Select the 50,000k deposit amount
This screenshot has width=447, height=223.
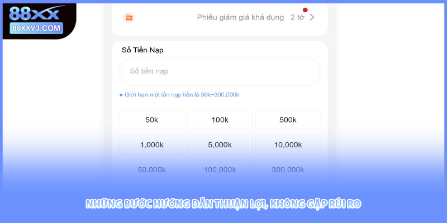[x=151, y=169]
